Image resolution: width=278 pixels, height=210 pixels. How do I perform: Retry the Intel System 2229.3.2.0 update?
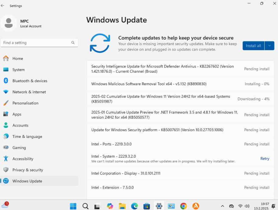click(265, 159)
